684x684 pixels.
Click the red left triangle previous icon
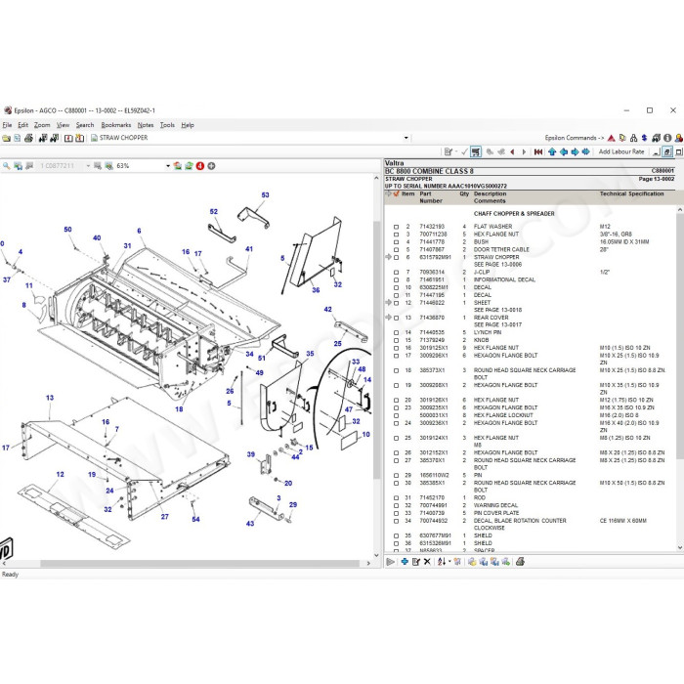(513, 151)
